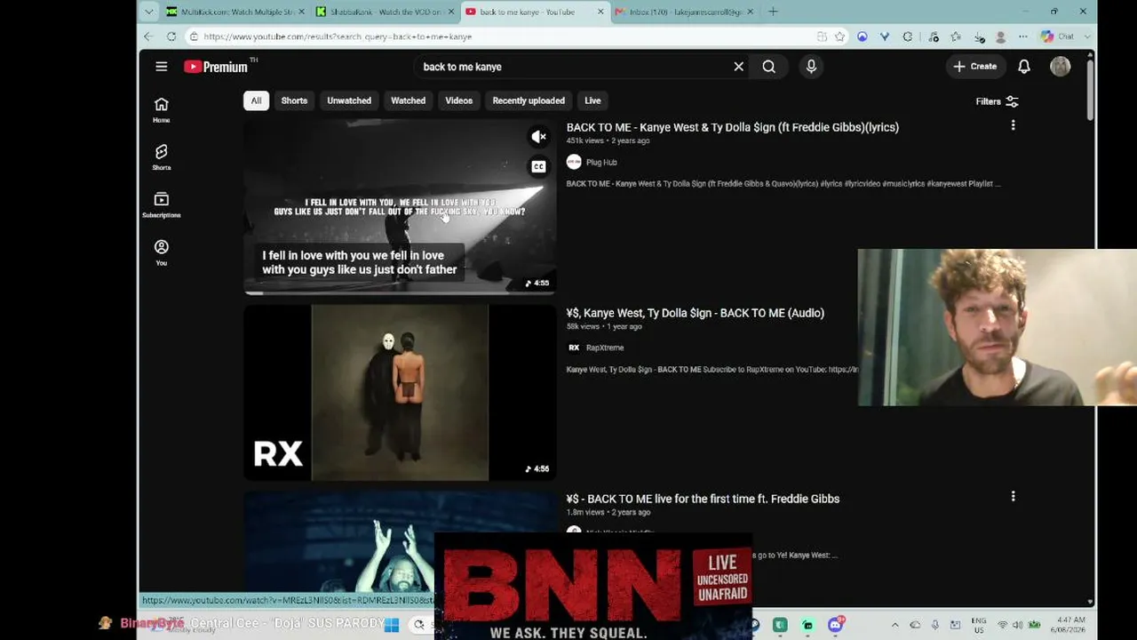Close the YouTube browser tab
This screenshot has height=640, width=1137.
coord(600,12)
